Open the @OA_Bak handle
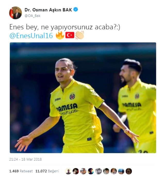Viewport: 165px width, 176px height. click(32, 16)
